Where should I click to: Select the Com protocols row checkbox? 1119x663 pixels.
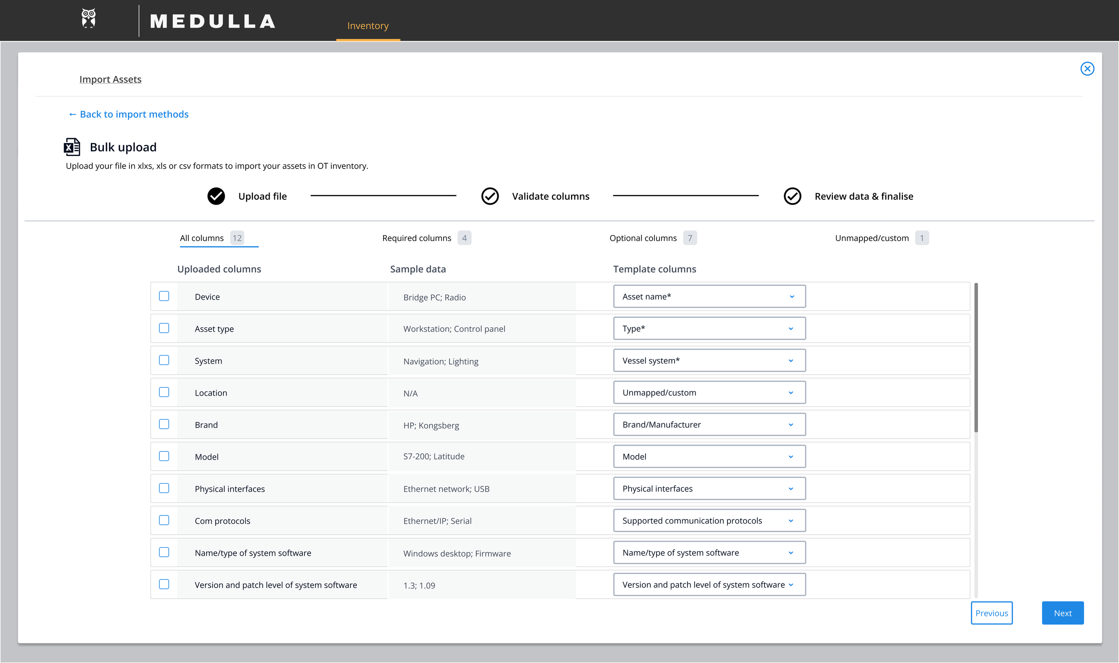pyautogui.click(x=164, y=520)
